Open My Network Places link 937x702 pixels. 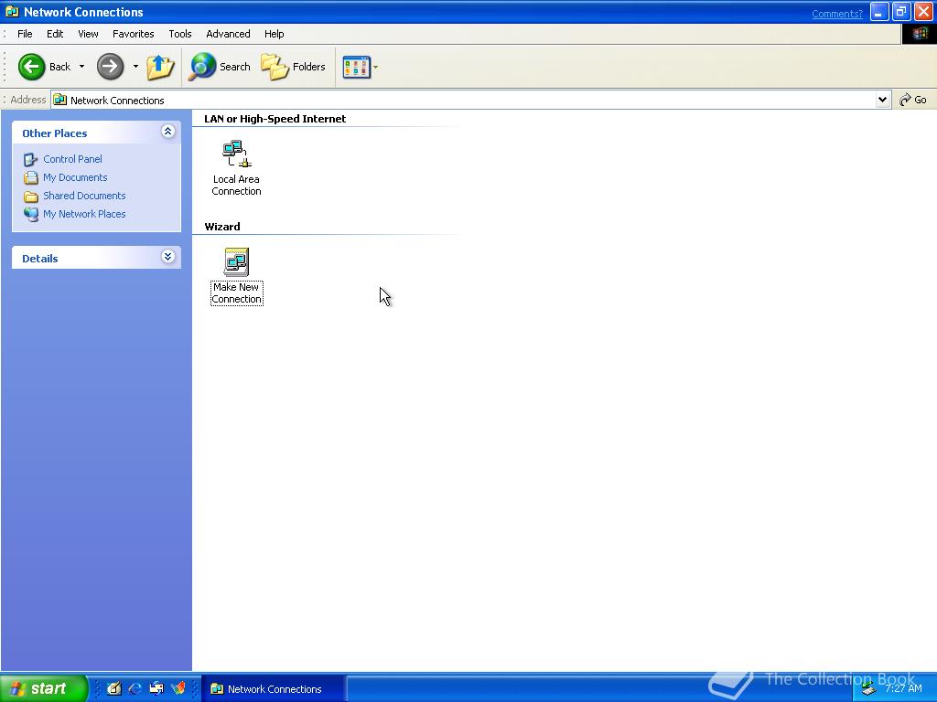[84, 213]
